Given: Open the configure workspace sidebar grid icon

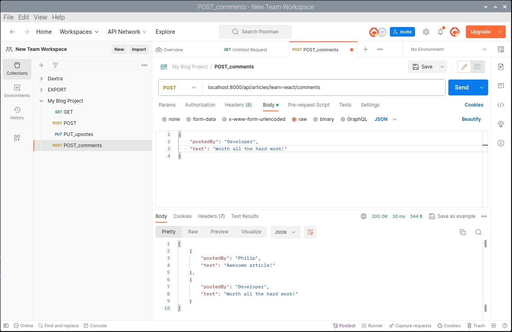Looking at the screenshot, I should click(17, 138).
